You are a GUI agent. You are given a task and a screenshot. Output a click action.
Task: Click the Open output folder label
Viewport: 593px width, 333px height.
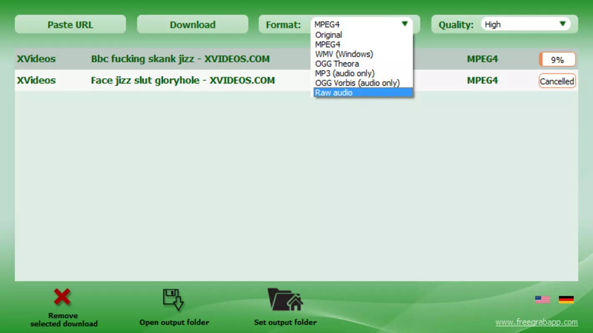coord(174,322)
